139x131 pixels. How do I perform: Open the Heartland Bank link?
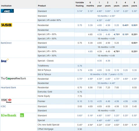[x=8, y=88]
